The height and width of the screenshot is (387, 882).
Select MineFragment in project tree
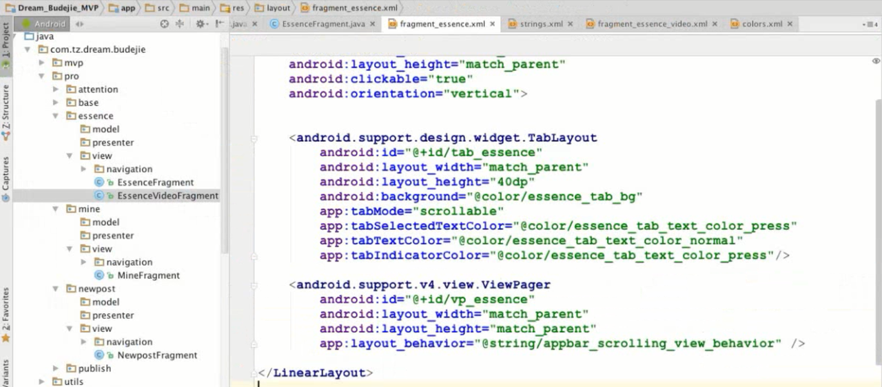[x=148, y=275]
